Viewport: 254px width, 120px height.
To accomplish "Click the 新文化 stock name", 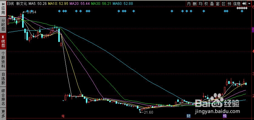I will pyautogui.click(x=22, y=3).
